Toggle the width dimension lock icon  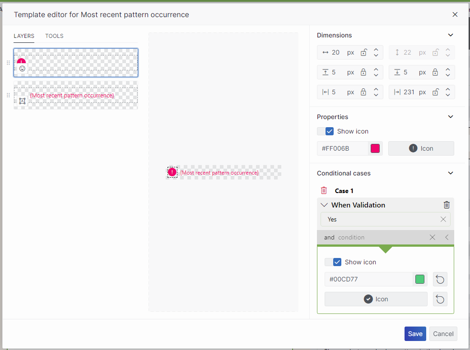[x=363, y=53]
